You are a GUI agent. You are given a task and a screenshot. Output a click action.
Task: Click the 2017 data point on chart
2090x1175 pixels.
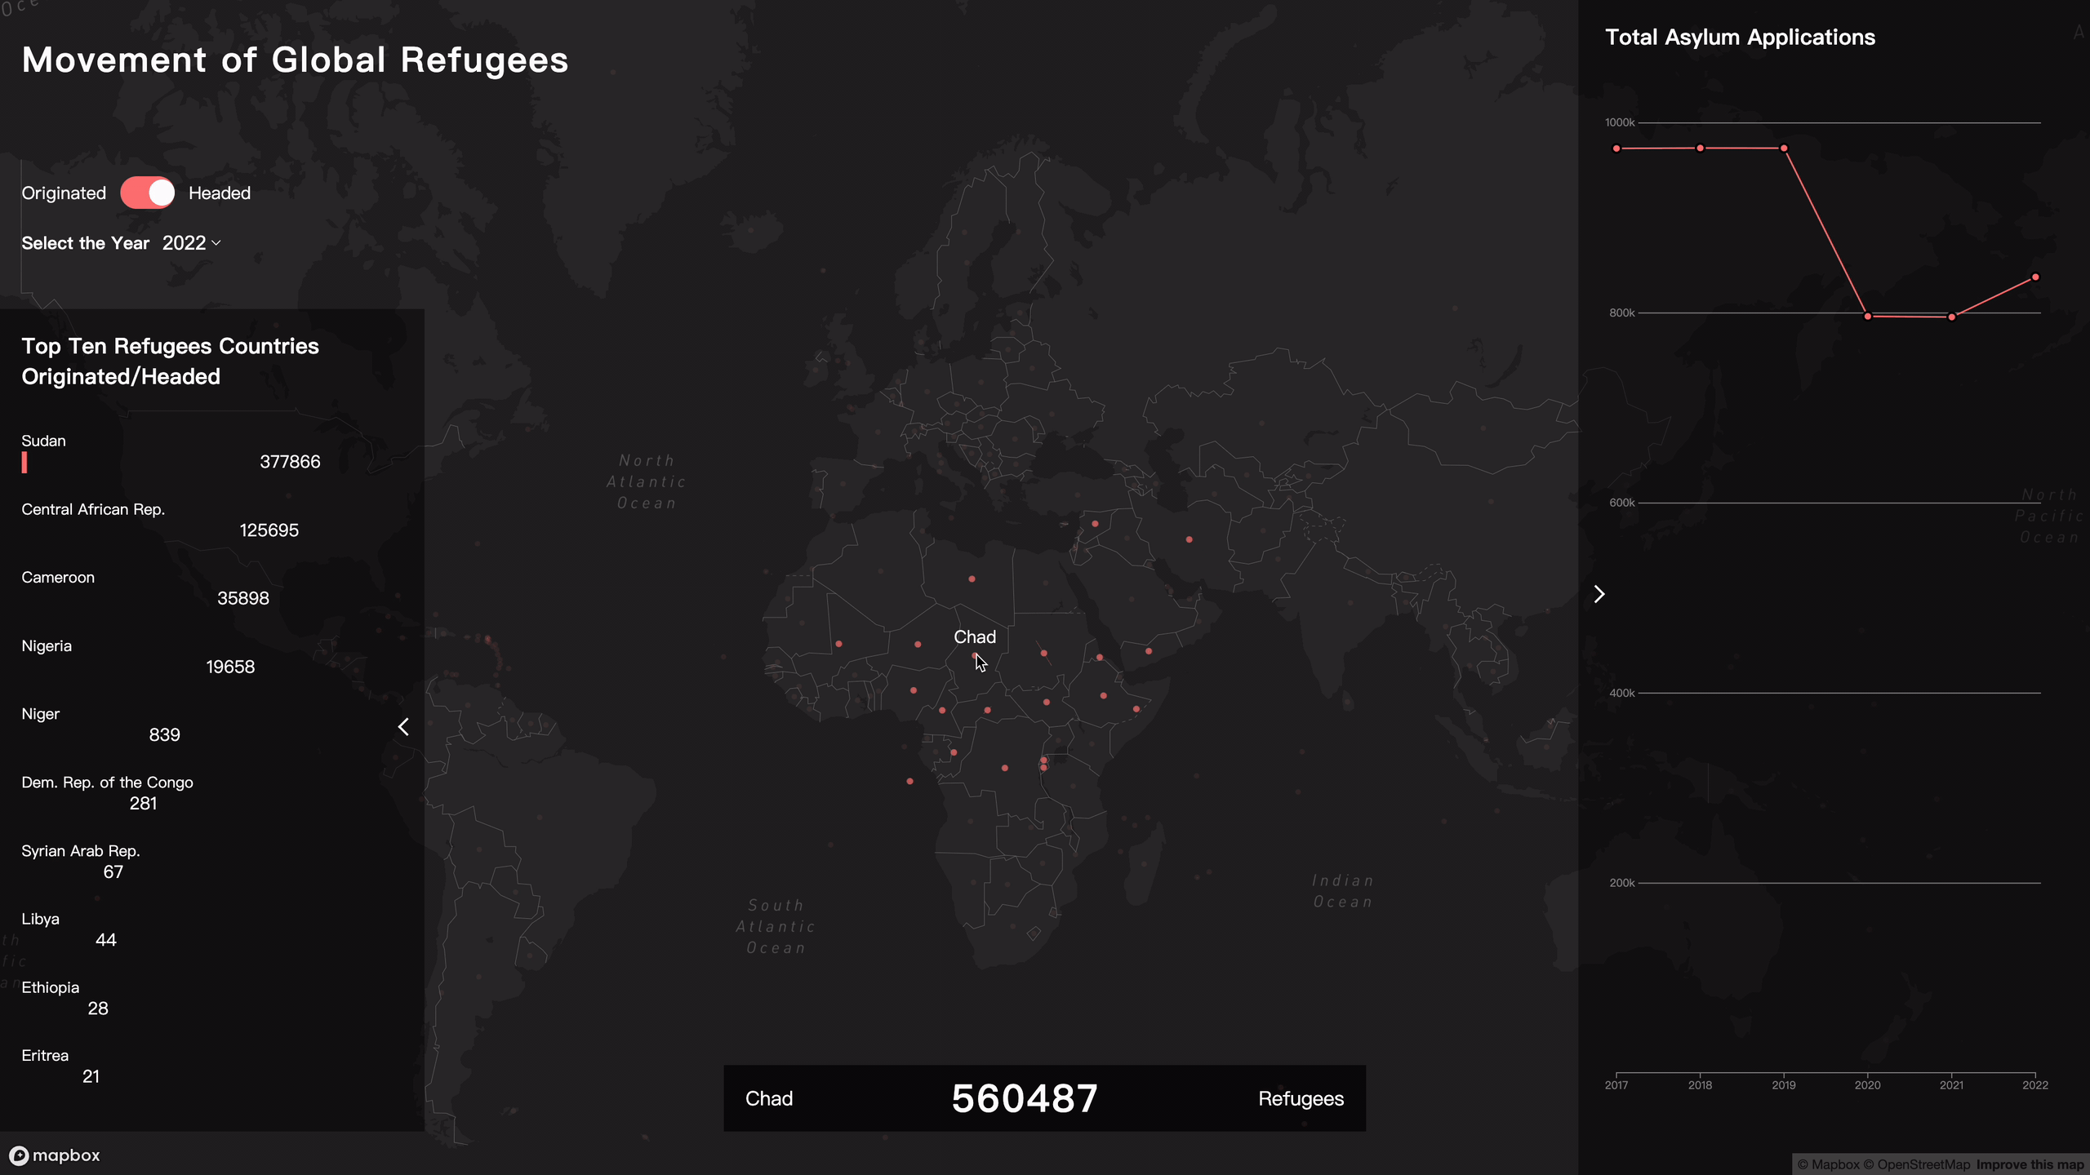click(1616, 149)
